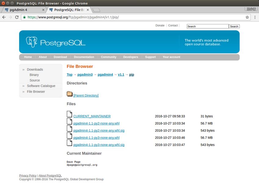259x185 pixels.
Task: Click the file icon beside pgadmin4-1.1-py3-none-any.whl
Action: (x=69, y=135)
